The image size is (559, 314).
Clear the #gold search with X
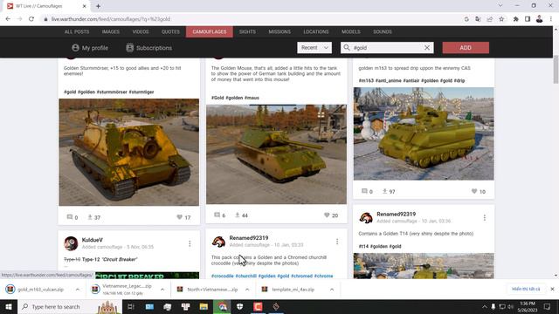[427, 48]
